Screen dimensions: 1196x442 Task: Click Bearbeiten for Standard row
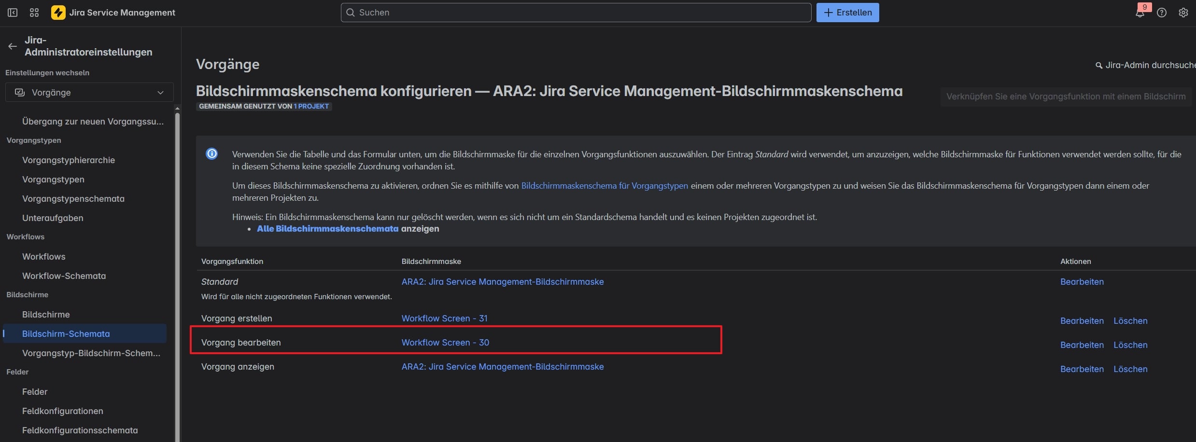(x=1082, y=282)
